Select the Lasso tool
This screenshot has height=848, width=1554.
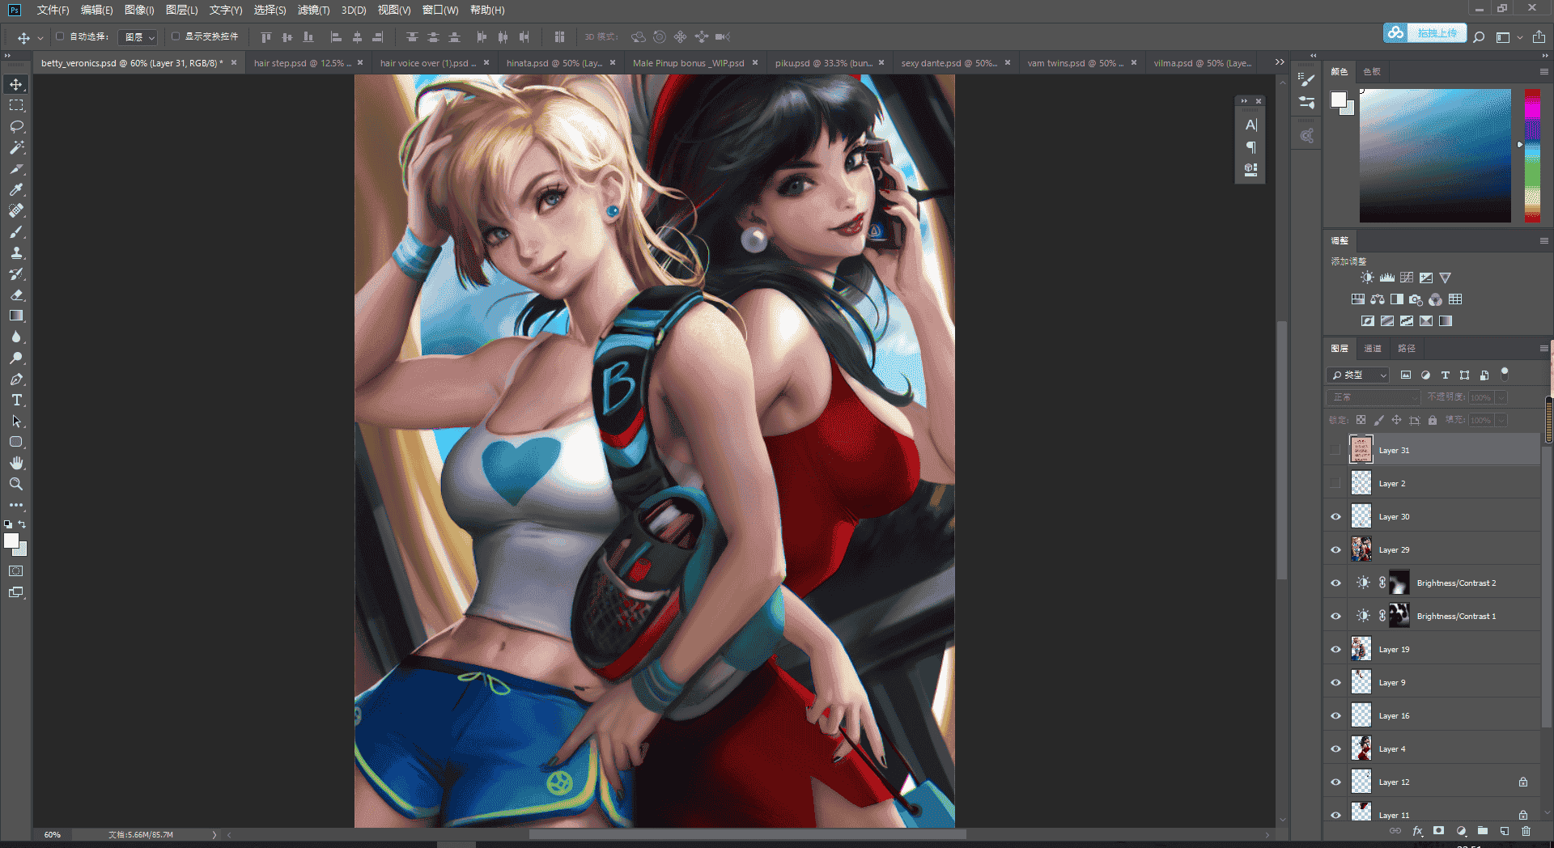point(16,126)
